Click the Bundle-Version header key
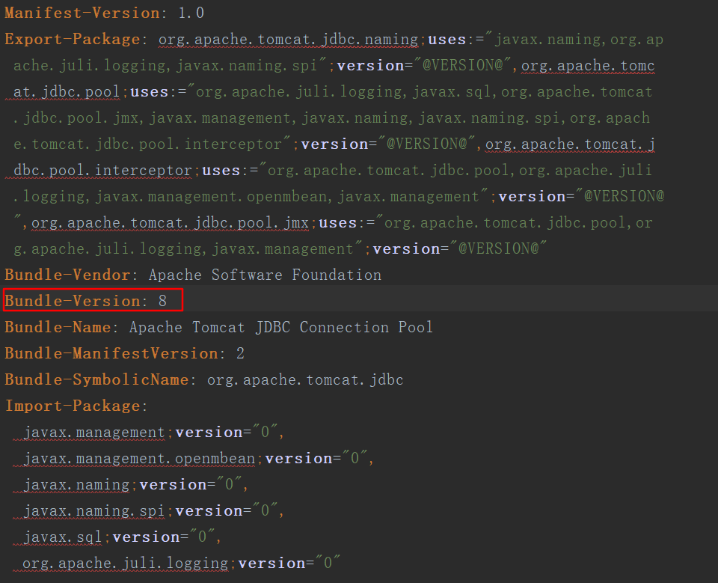The image size is (718, 583). [73, 301]
